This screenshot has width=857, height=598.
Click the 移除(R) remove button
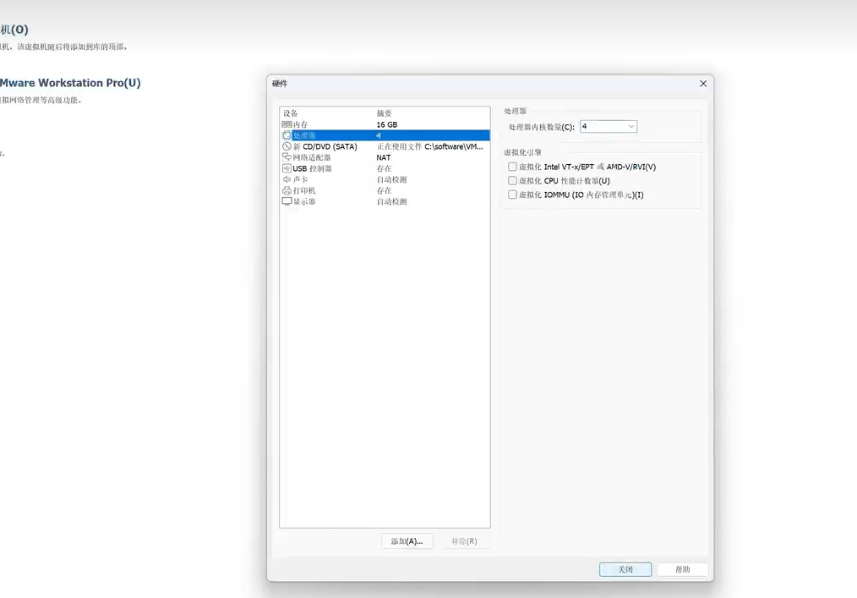(x=464, y=541)
